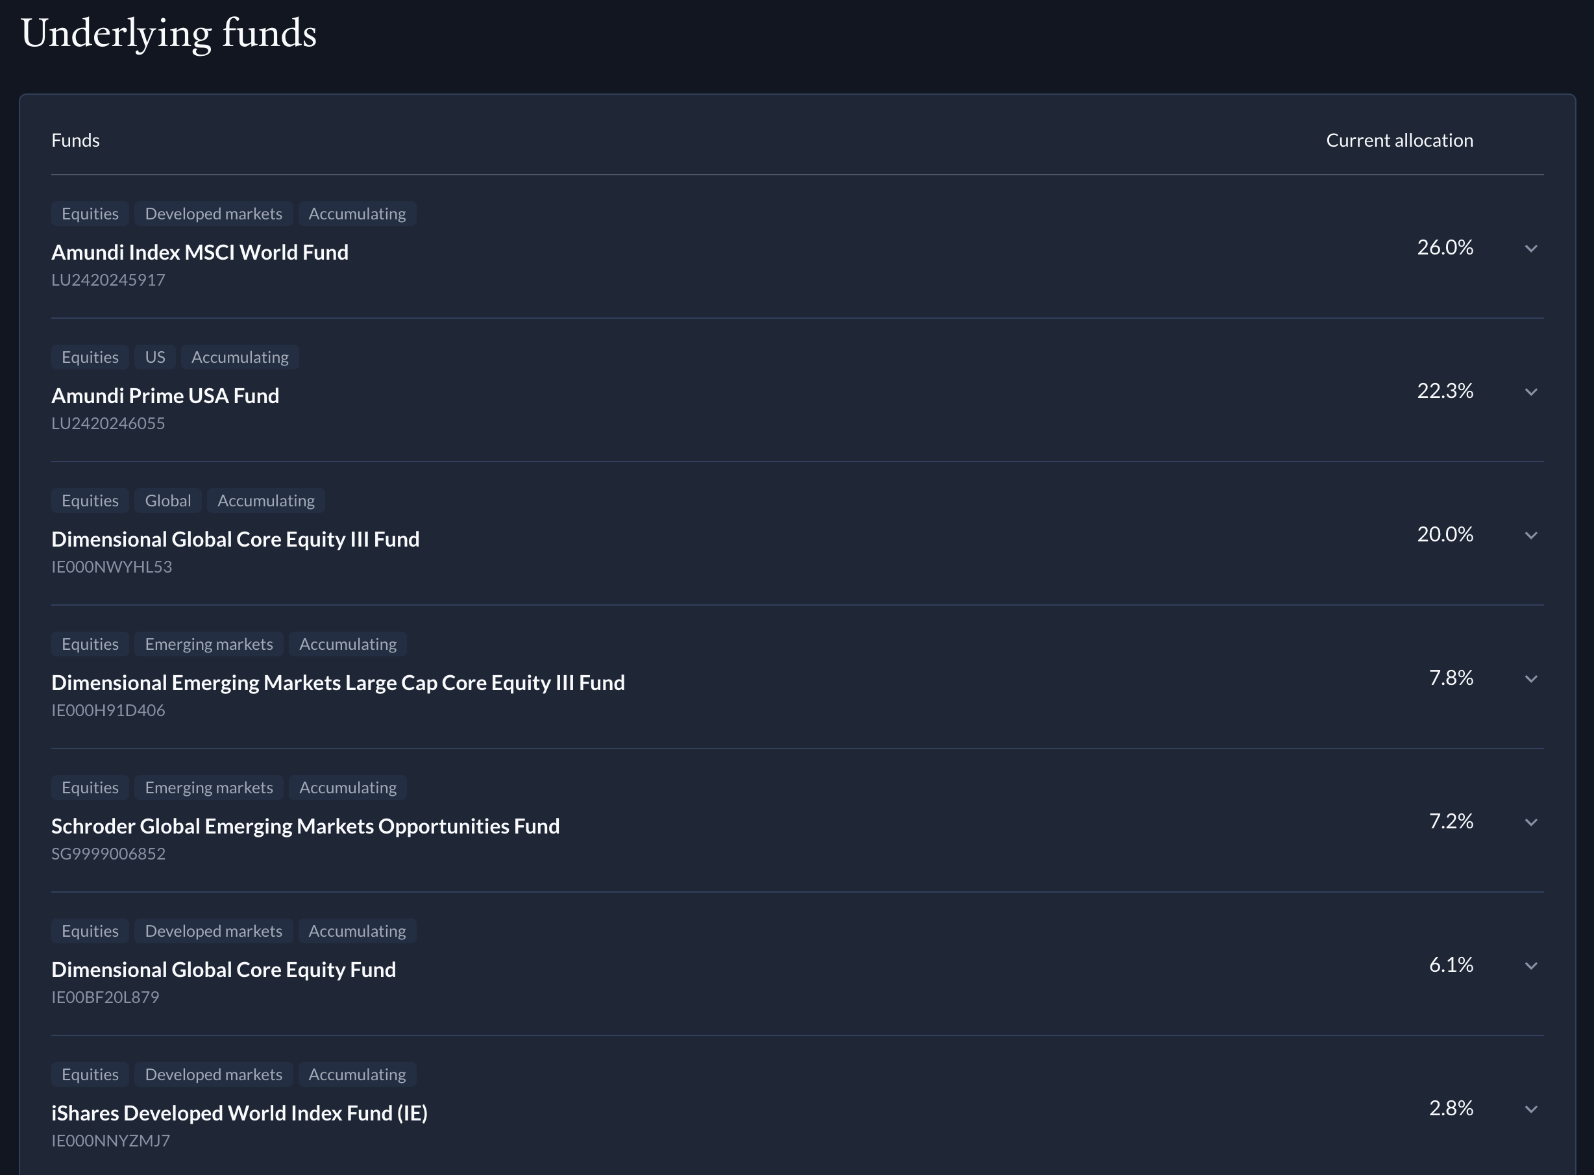Expand the Schroder Global Emerging Markets Opportunities row
This screenshot has height=1175, width=1594.
[x=1532, y=823]
